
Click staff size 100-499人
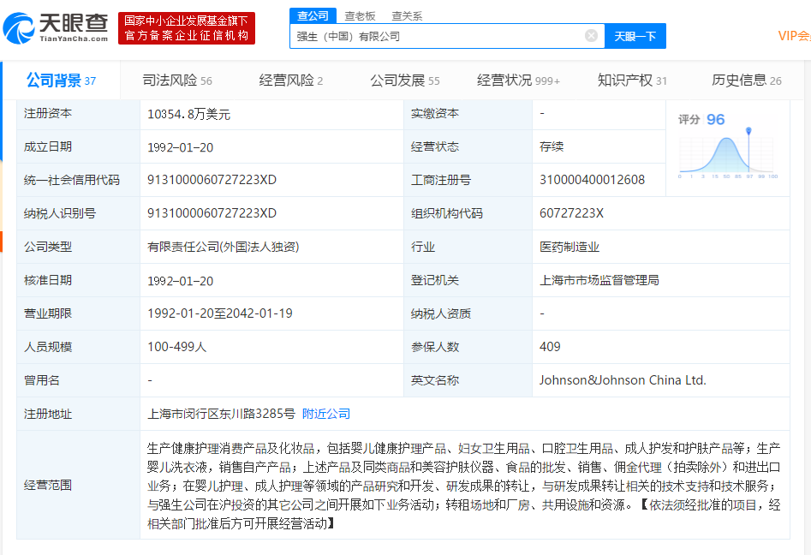pyautogui.click(x=177, y=347)
